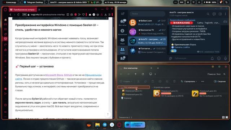The width and height of the screenshot is (231, 130).
Task: Click the Закреплённое сообщение pinned bar
Action: click(x=195, y=22)
